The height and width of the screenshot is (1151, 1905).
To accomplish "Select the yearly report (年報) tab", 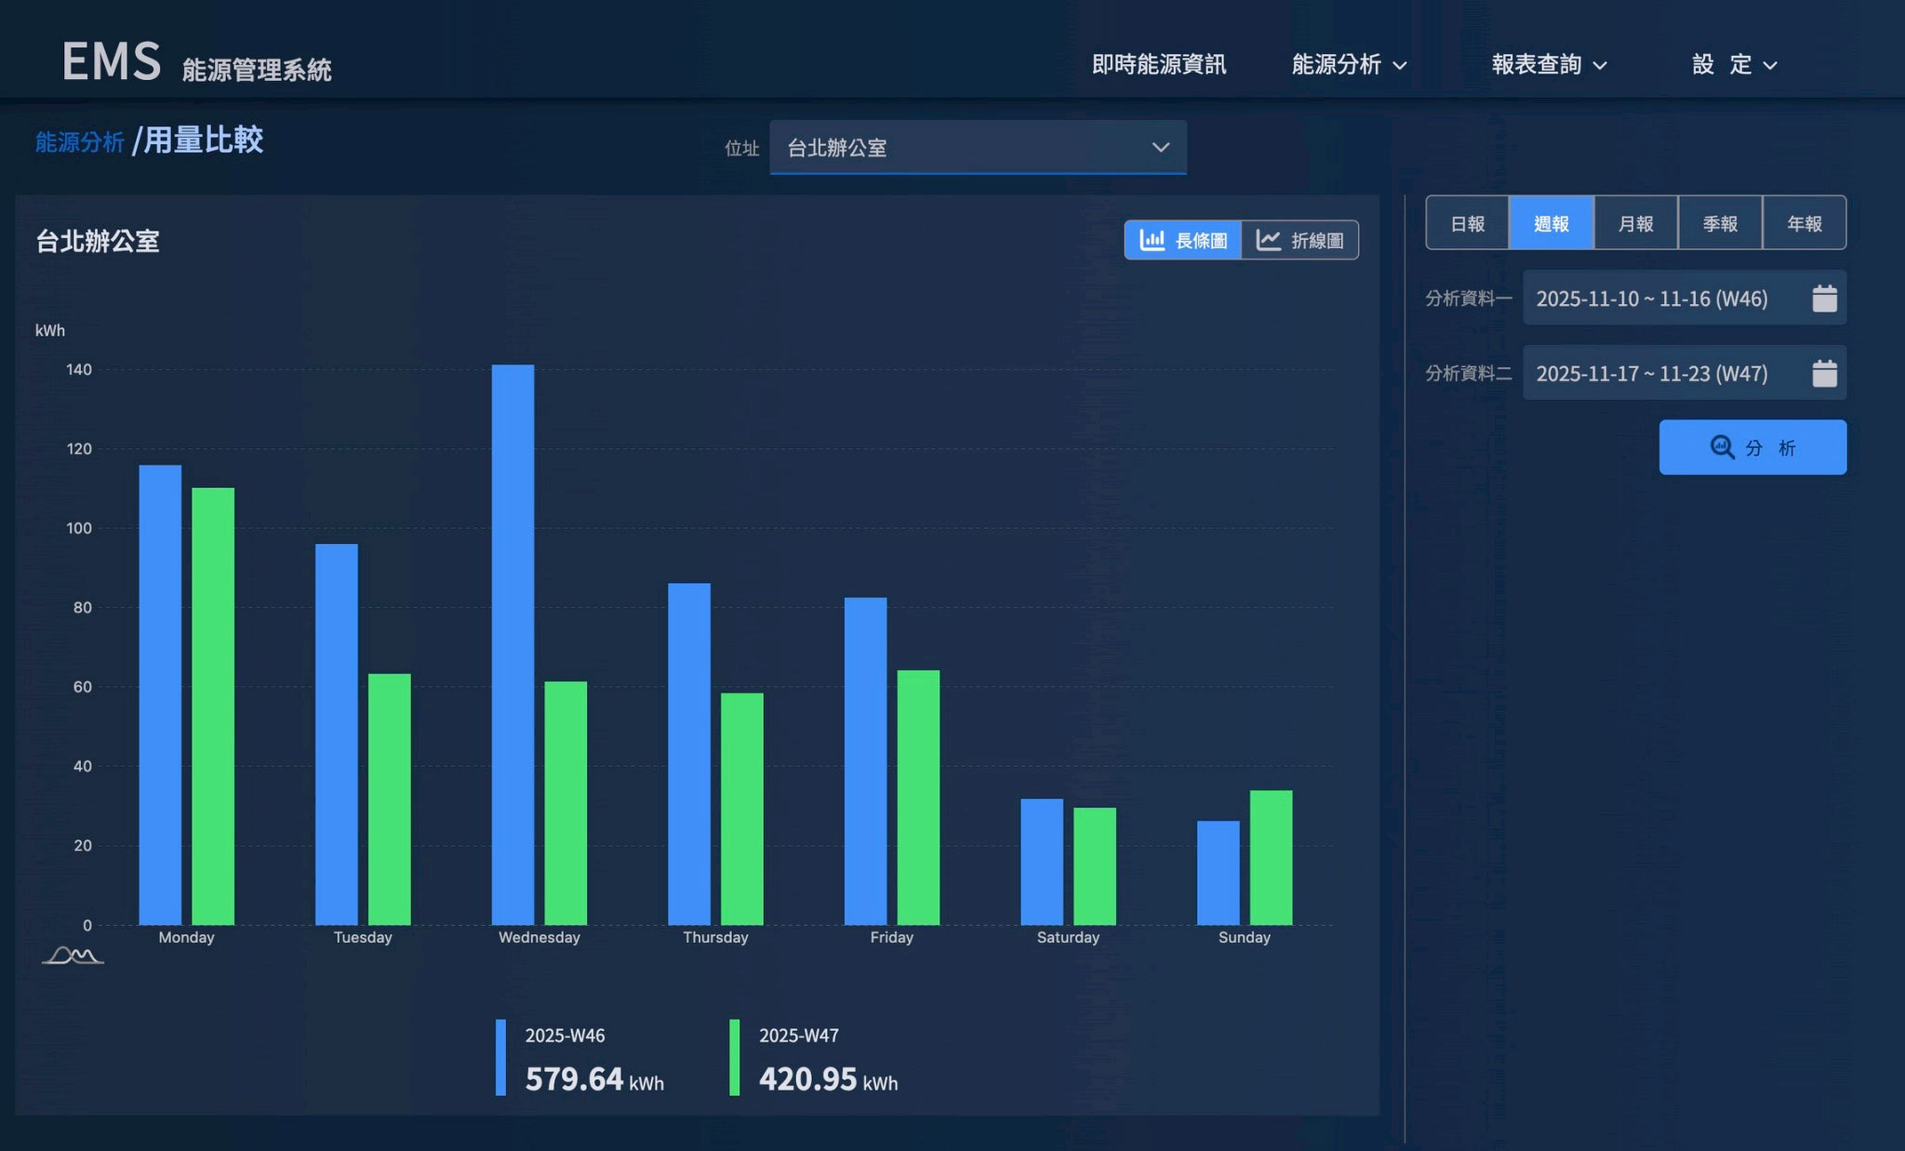I will pos(1804,224).
